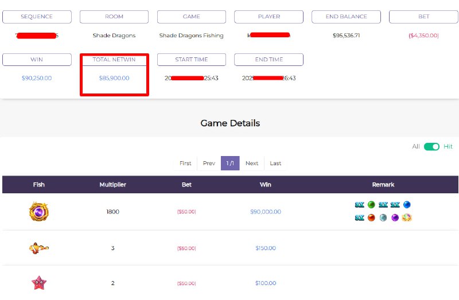Go to the Next page
This screenshot has height=300, width=459.
(252, 163)
